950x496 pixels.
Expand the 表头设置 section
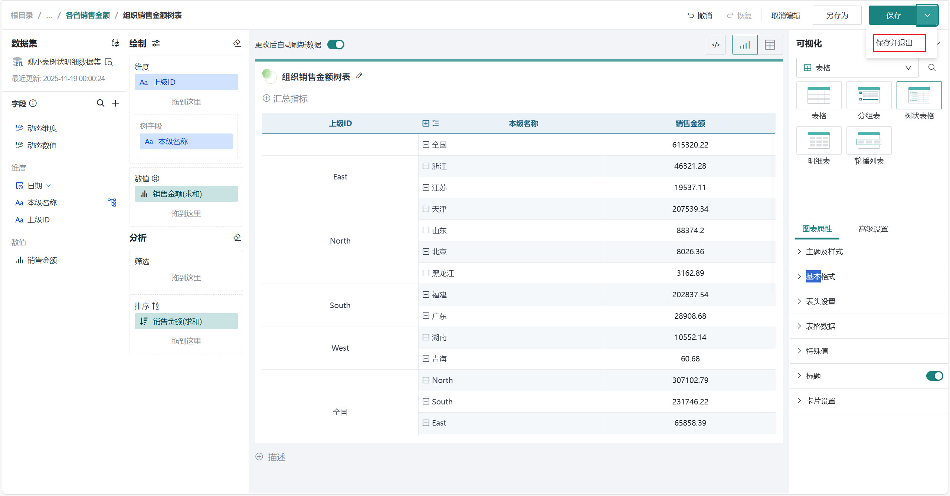820,301
